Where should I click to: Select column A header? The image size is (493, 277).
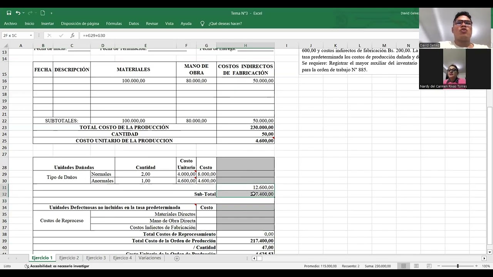click(21, 45)
